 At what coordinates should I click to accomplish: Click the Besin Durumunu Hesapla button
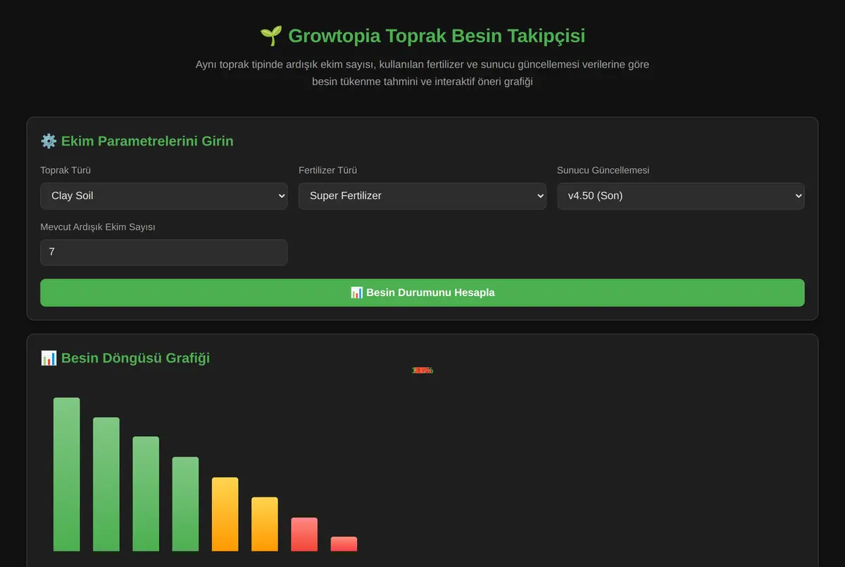423,293
